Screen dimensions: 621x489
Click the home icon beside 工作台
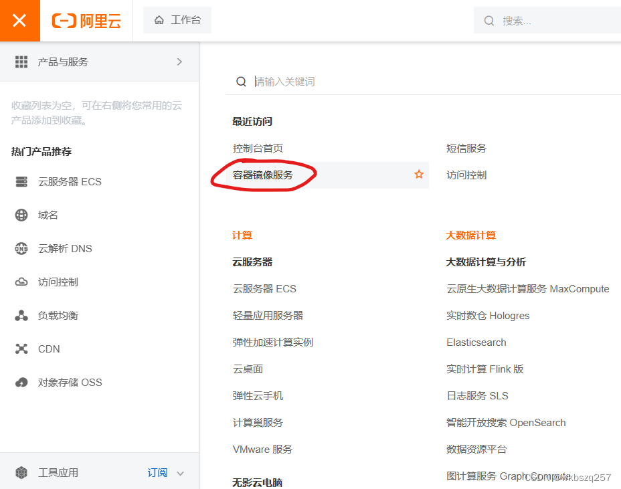(159, 20)
